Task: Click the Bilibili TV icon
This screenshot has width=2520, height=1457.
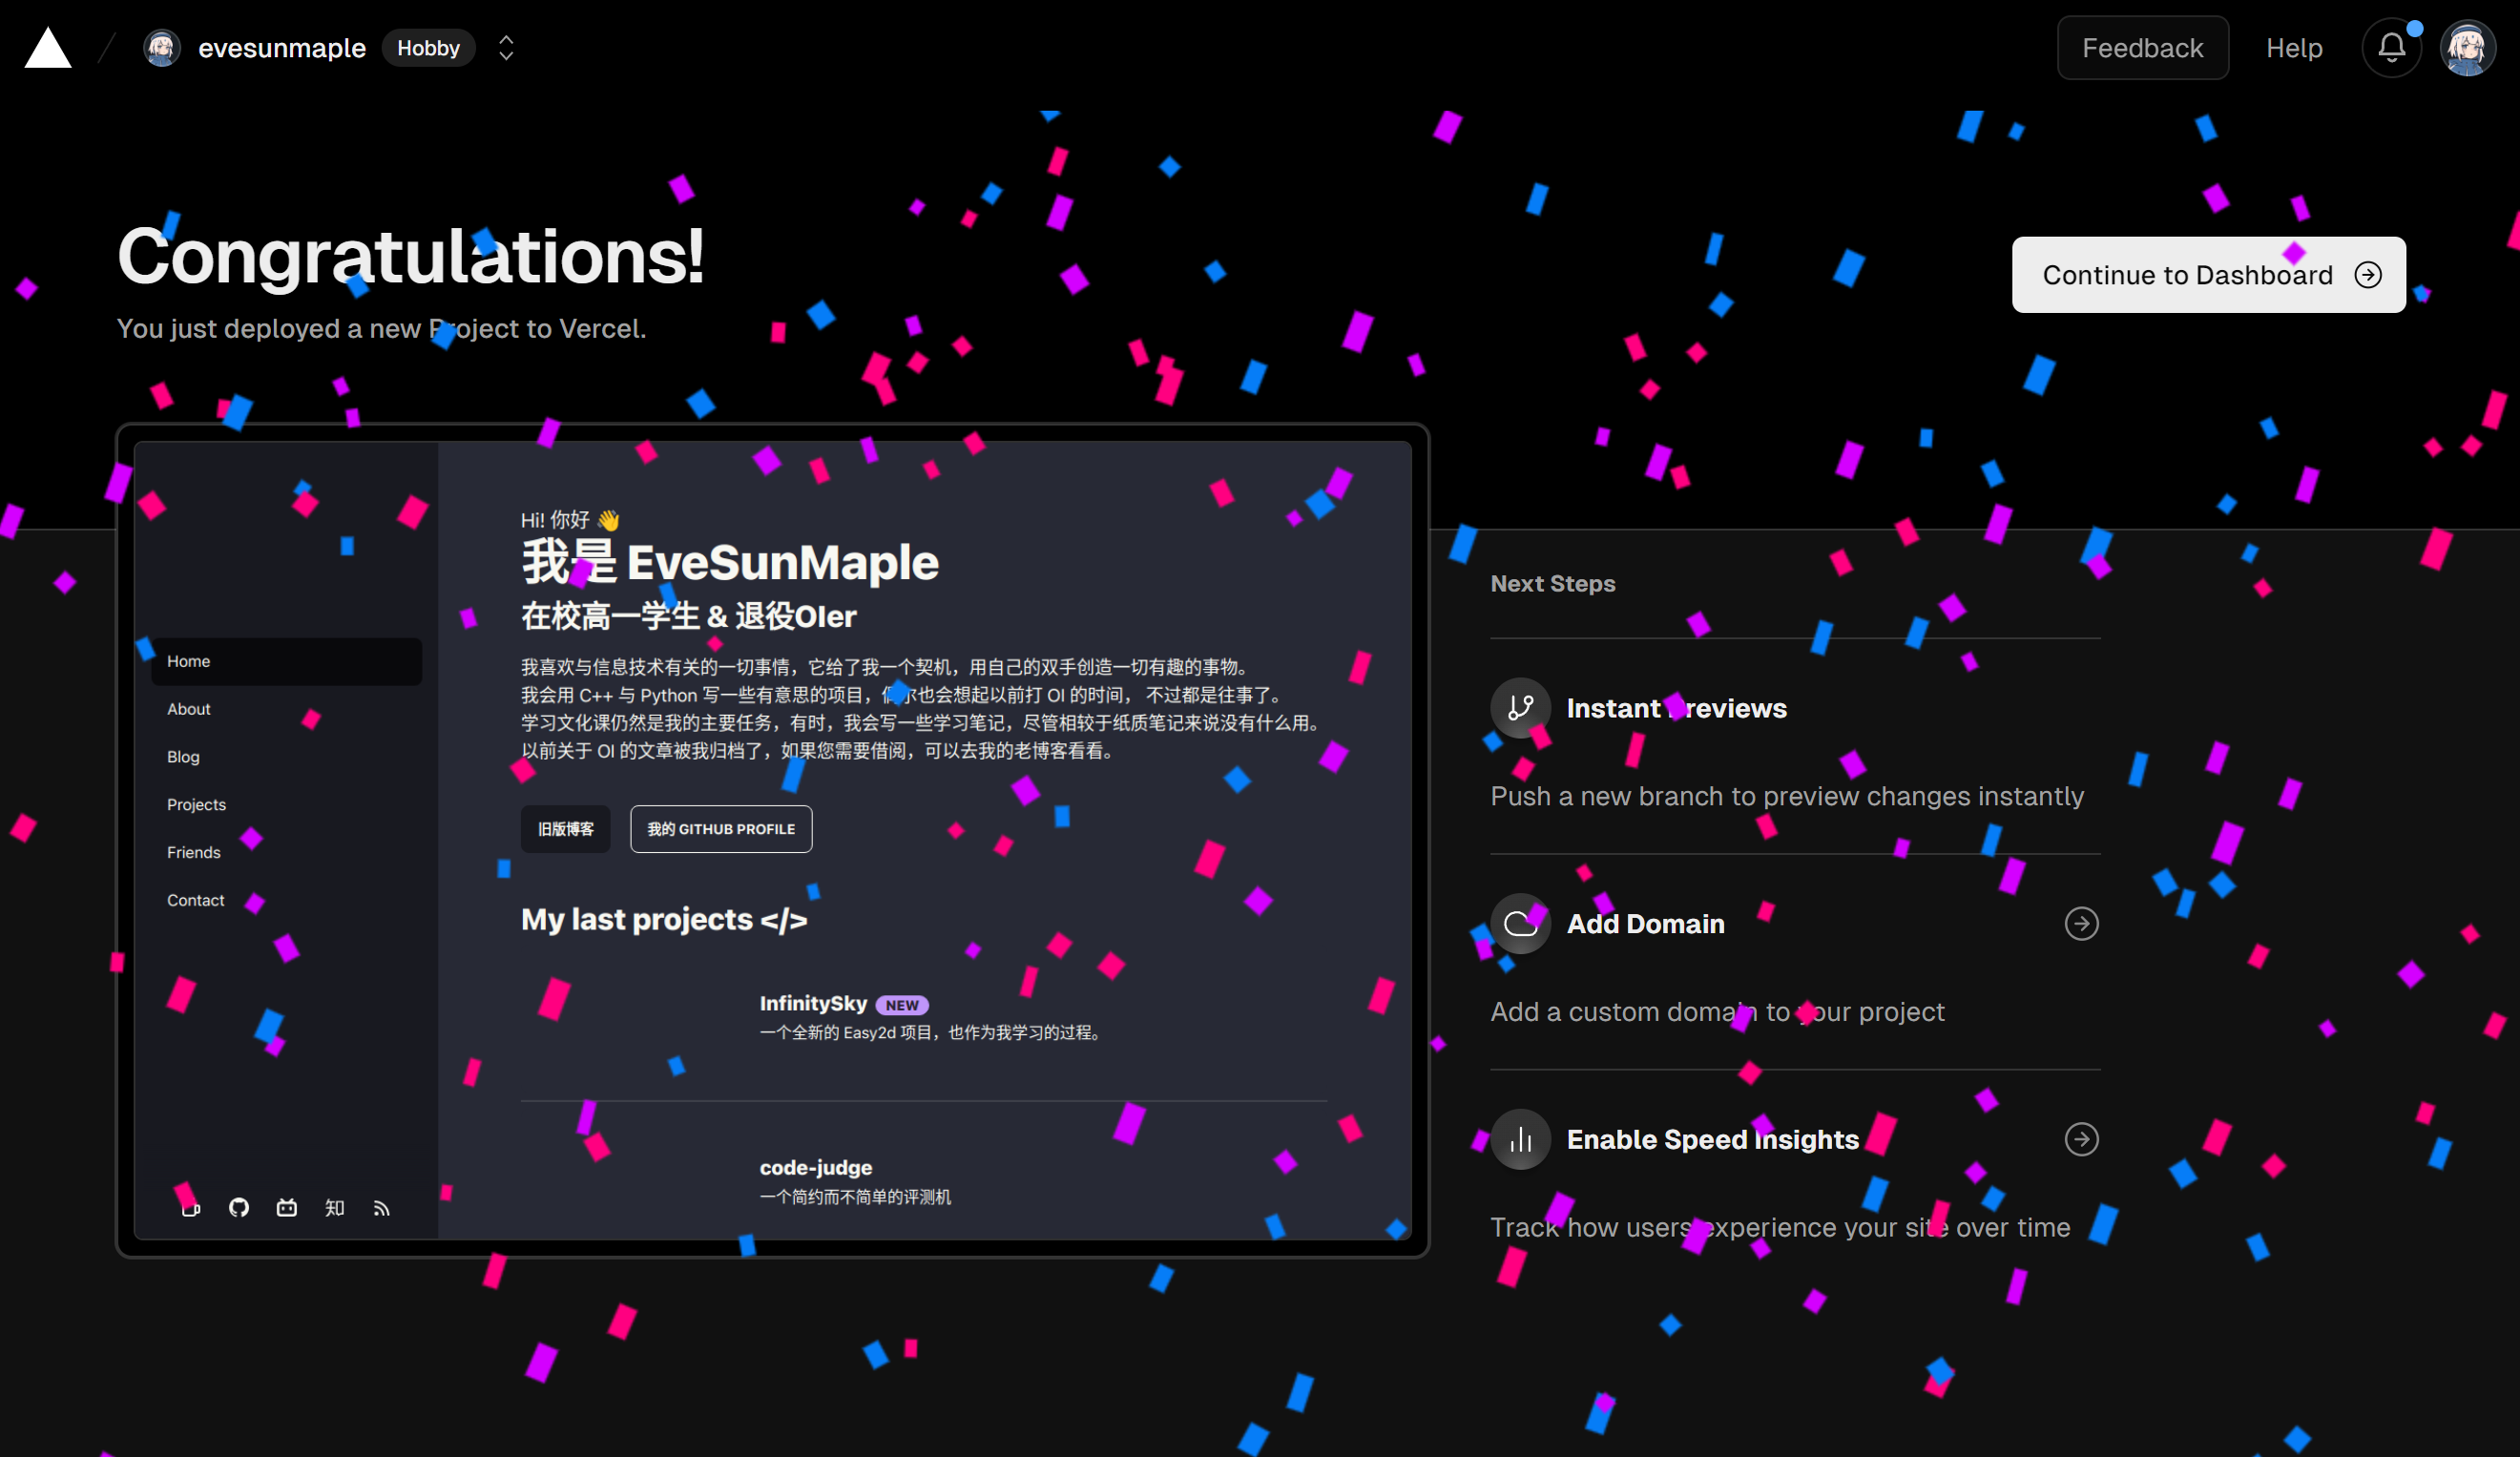Action: (287, 1208)
